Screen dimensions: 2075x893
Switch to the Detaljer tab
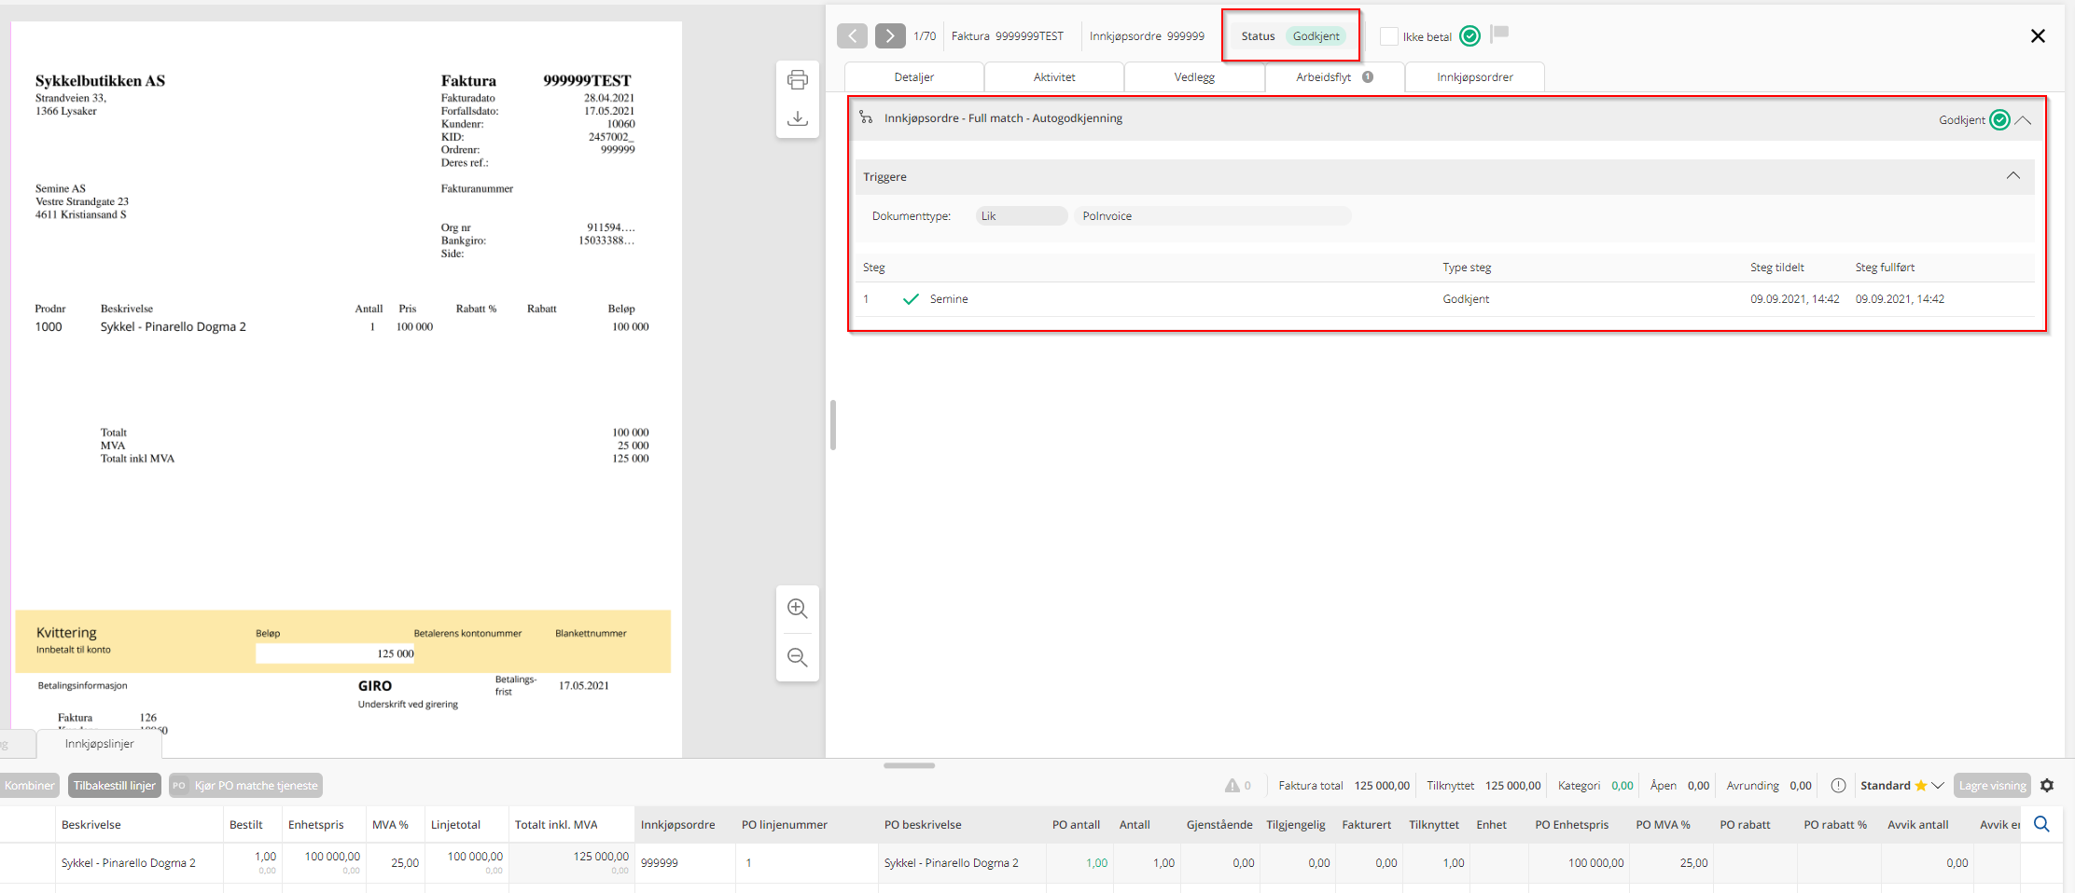point(913,77)
